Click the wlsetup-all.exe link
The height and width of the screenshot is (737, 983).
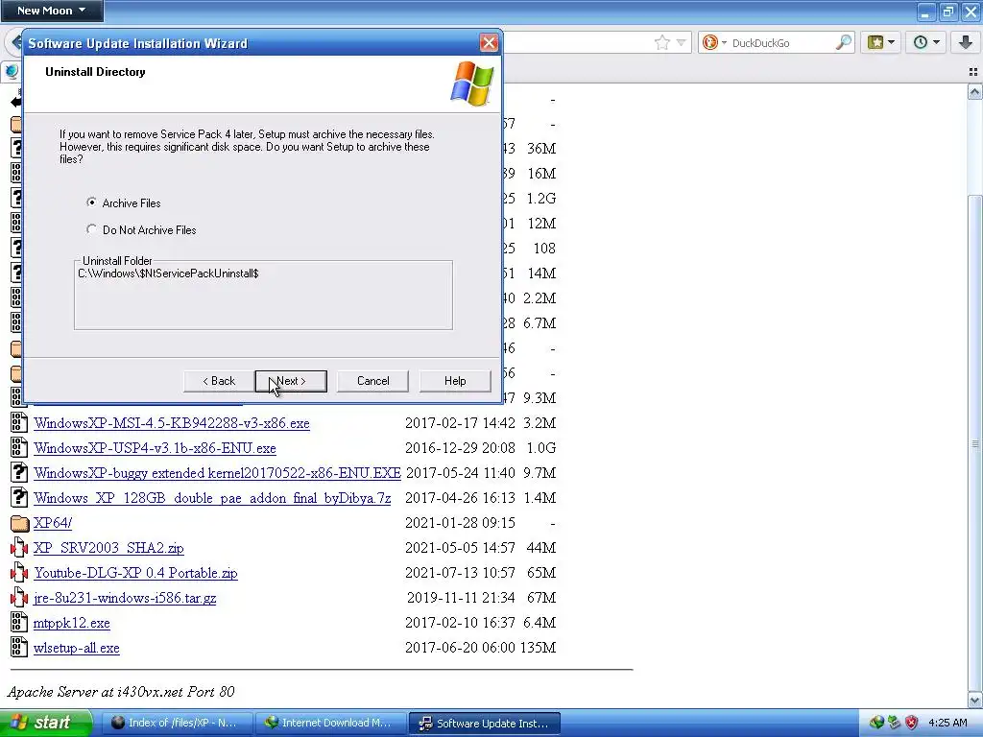[77, 648]
